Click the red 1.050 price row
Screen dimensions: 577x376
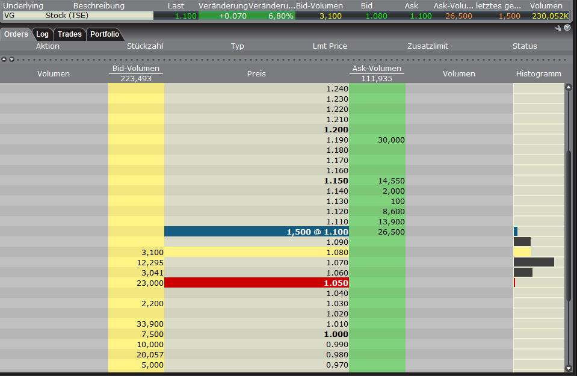256,283
